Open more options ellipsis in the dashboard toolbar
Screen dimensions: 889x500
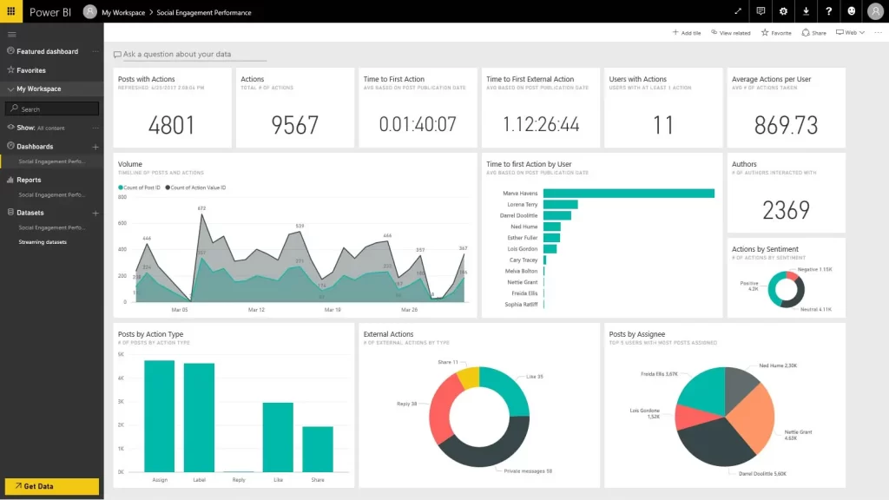click(878, 33)
